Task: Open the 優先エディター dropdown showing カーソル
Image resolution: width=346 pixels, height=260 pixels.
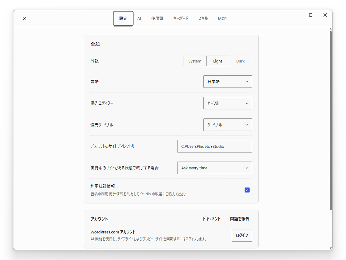Action: [228, 103]
